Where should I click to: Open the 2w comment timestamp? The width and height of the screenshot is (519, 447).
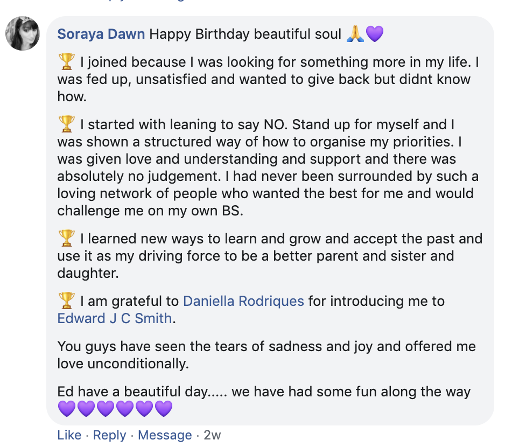coord(212,435)
